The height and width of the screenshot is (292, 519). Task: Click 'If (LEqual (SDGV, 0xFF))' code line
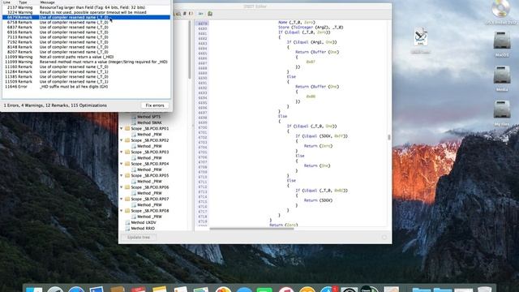coord(321,136)
